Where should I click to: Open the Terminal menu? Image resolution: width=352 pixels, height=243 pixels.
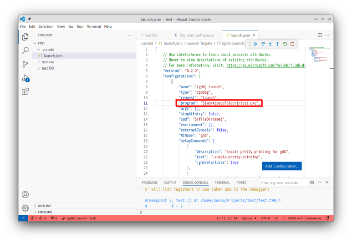tap(94, 26)
